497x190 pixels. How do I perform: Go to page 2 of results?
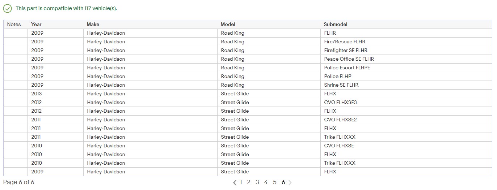(x=249, y=182)
